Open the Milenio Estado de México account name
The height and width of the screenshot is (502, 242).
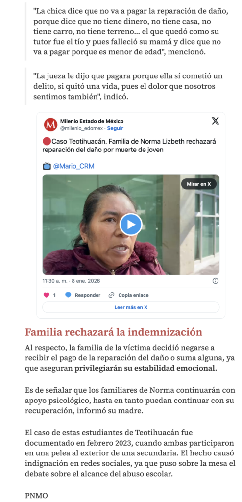click(x=92, y=121)
